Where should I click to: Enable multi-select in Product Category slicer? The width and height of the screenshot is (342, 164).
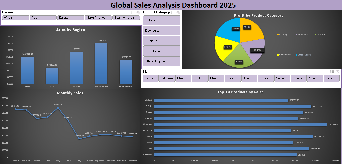172,12
